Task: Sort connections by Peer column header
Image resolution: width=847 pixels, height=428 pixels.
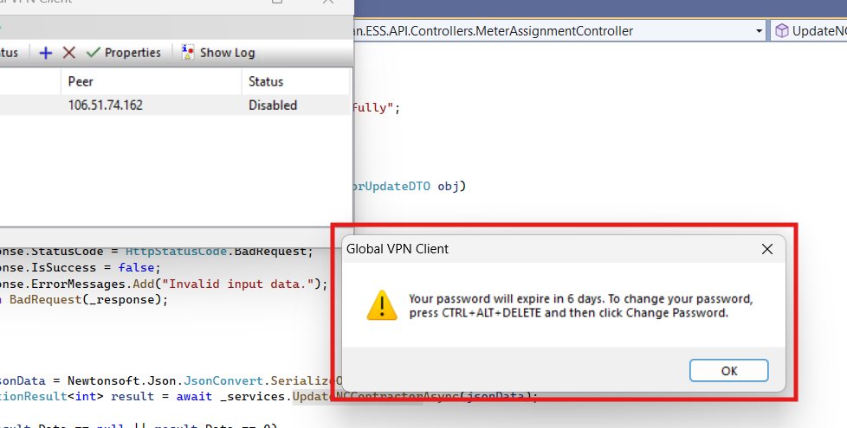Action: (x=152, y=81)
